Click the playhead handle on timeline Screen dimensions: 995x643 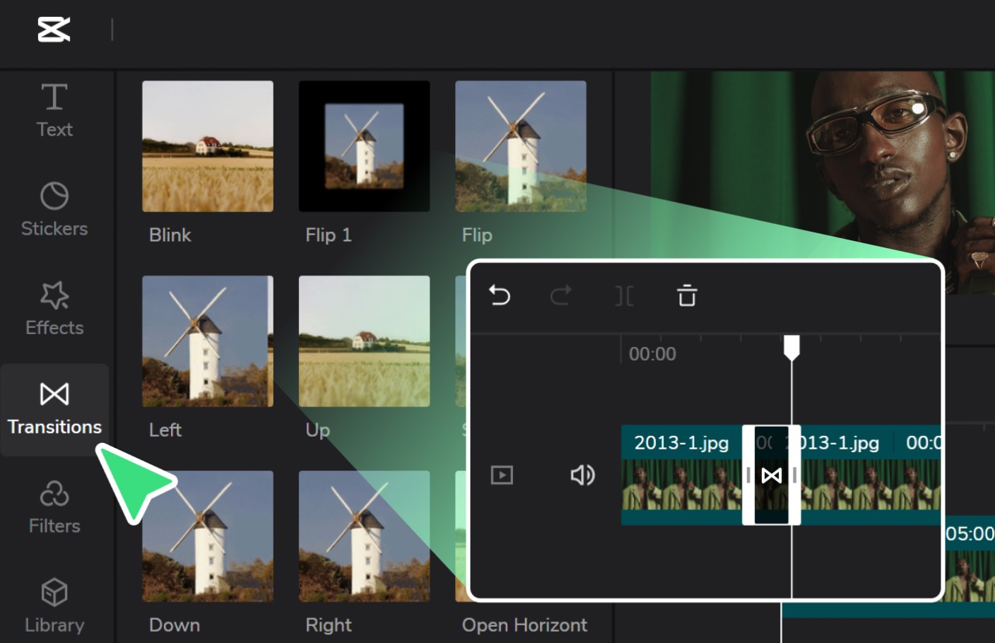[791, 347]
